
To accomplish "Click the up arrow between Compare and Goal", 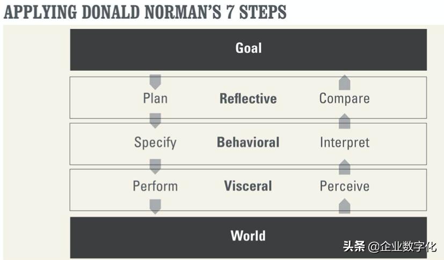I will point(344,82).
